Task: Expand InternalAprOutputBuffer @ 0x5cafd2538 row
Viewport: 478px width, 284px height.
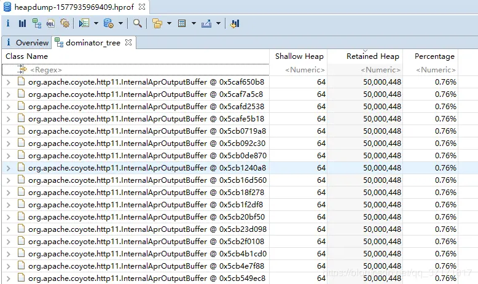Action: [x=9, y=107]
